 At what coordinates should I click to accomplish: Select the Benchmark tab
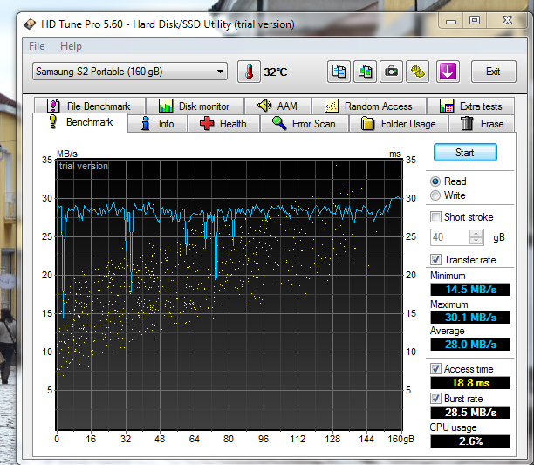[x=80, y=122]
